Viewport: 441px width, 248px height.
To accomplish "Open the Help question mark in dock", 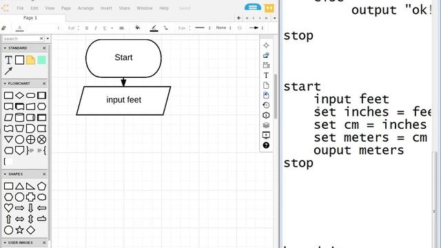I will 266,145.
